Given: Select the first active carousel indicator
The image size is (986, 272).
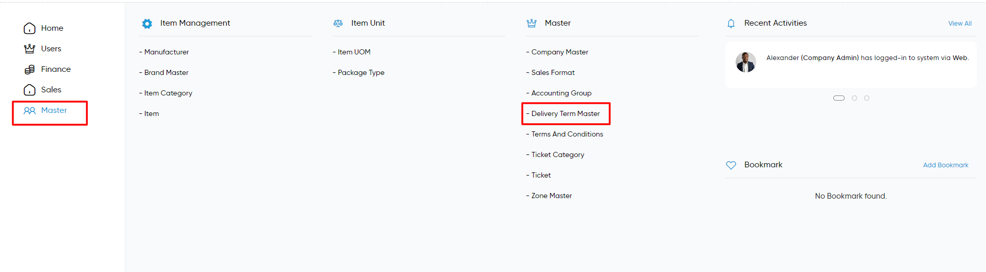Looking at the screenshot, I should click(x=839, y=98).
